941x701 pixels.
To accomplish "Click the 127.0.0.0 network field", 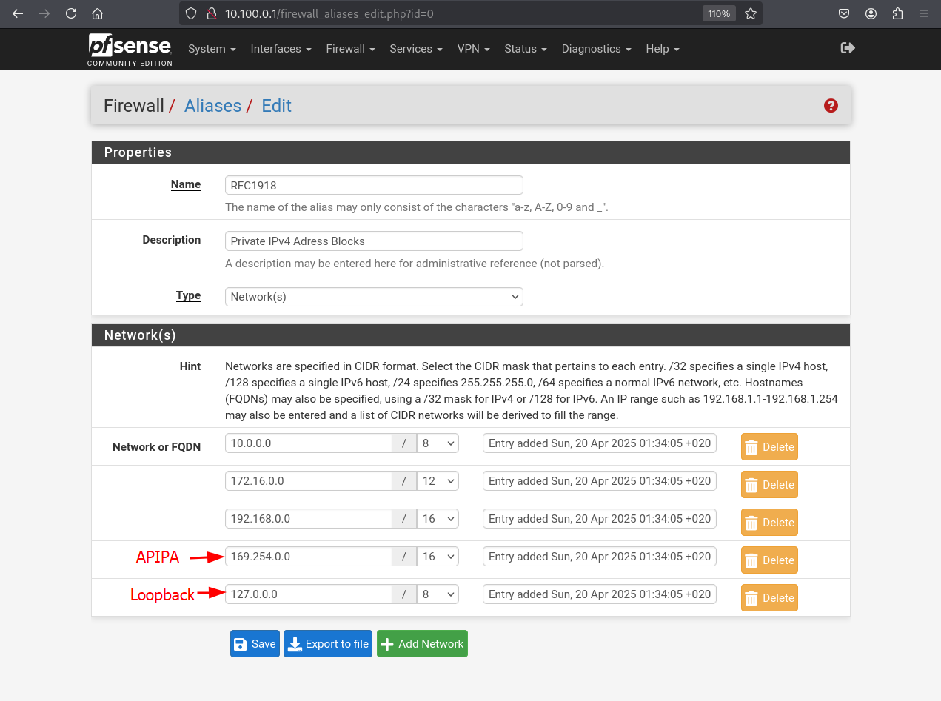I will click(x=308, y=594).
